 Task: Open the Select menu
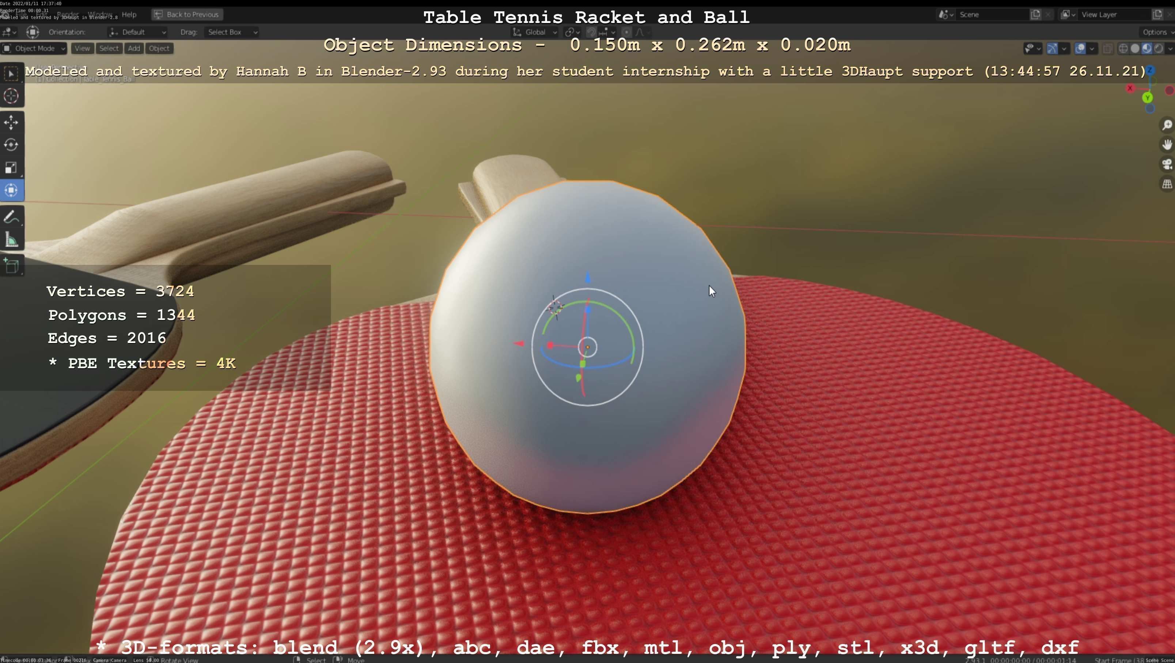coord(109,49)
